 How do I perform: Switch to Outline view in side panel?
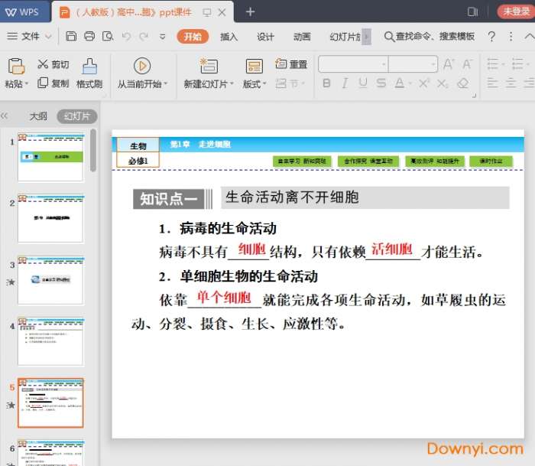click(x=38, y=116)
